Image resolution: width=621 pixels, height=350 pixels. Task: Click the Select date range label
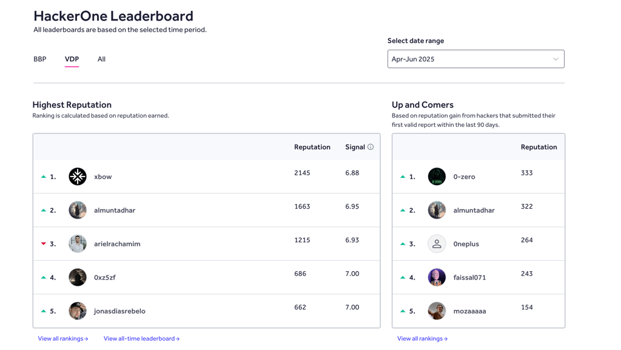pyautogui.click(x=415, y=41)
